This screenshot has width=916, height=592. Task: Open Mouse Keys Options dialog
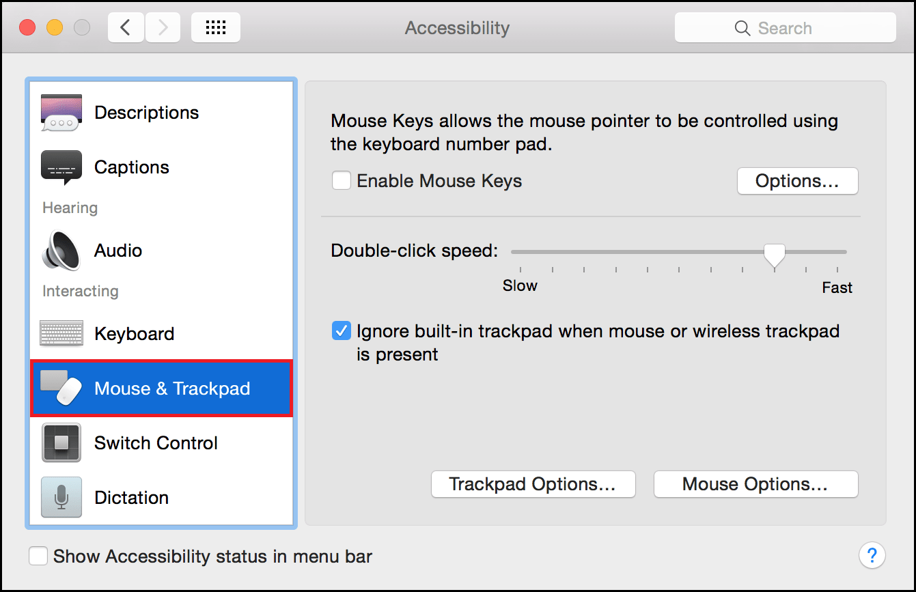click(x=797, y=181)
